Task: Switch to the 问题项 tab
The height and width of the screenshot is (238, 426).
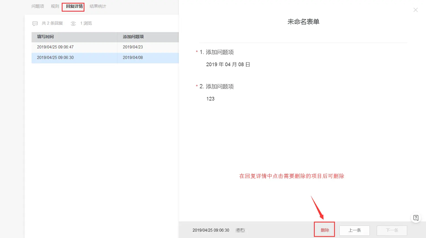Action: [x=38, y=6]
